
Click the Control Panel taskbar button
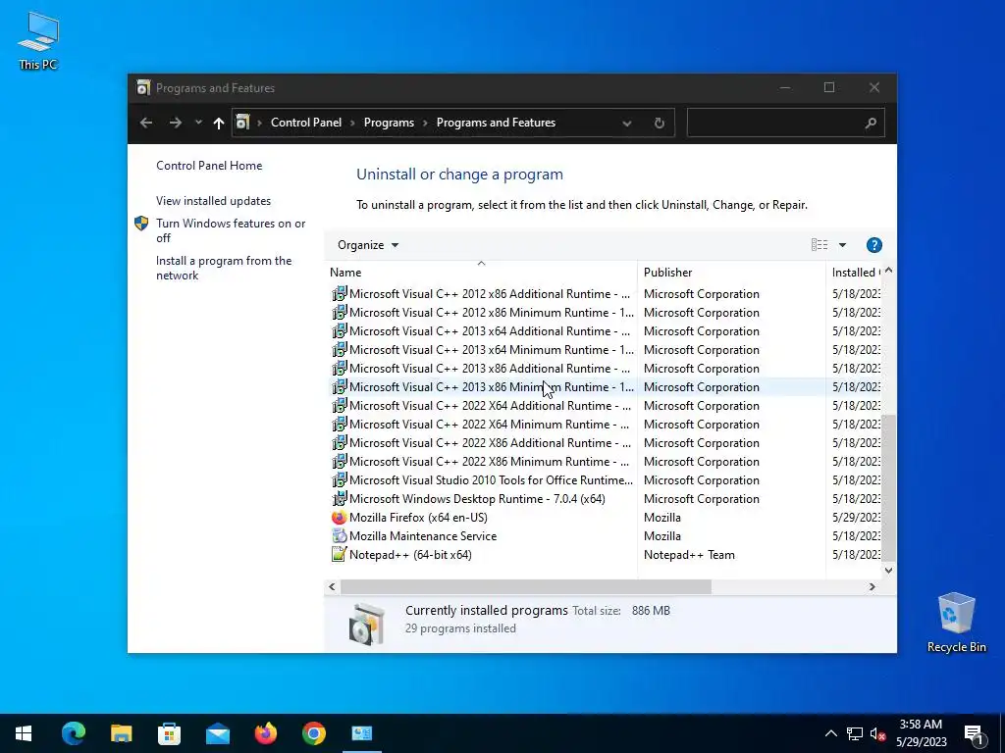coord(362,733)
